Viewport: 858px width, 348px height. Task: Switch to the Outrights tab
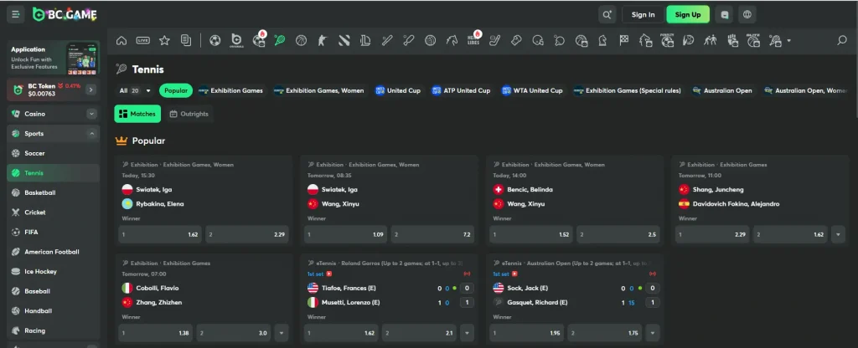(189, 114)
